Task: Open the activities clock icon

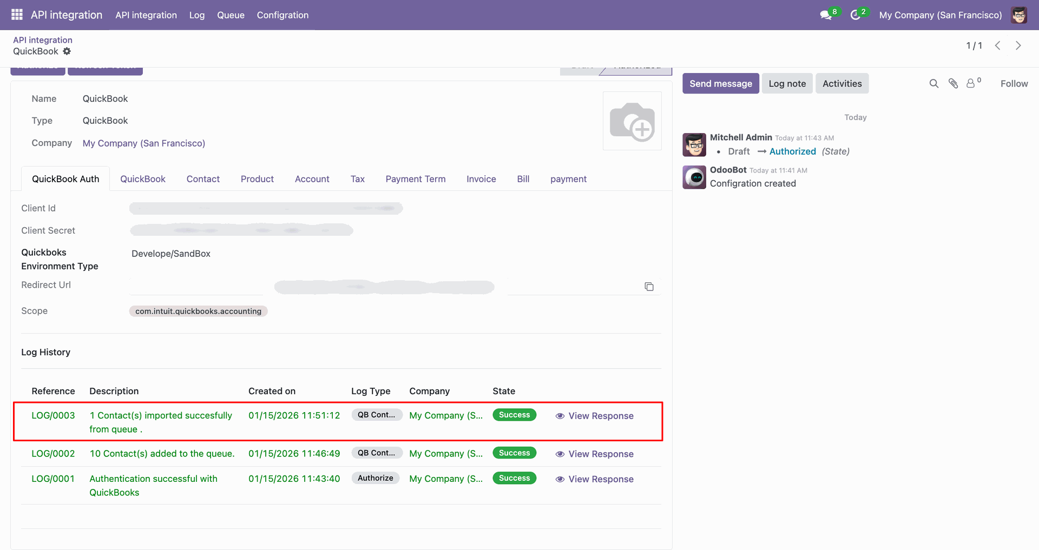Action: coord(856,15)
